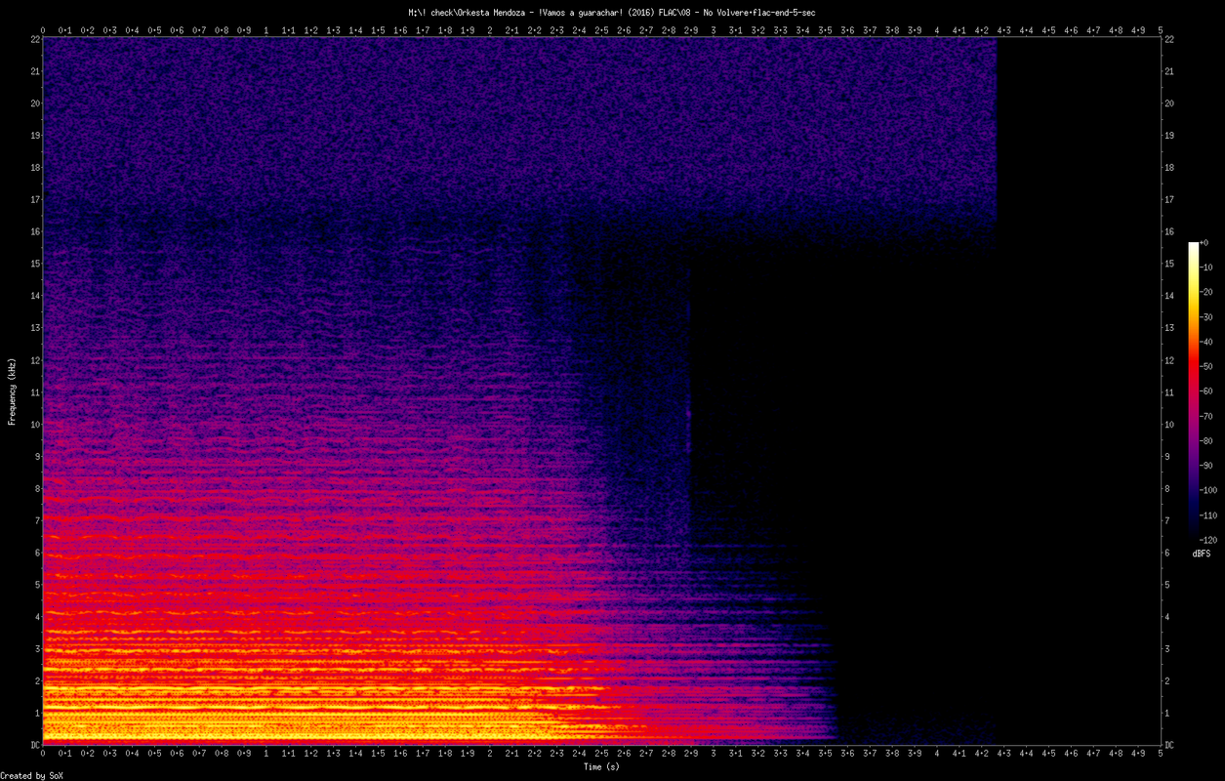
Task: Click the '-30' label on the color scale
Action: click(x=1208, y=317)
